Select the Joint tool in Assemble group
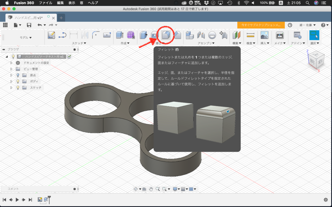 coord(201,35)
